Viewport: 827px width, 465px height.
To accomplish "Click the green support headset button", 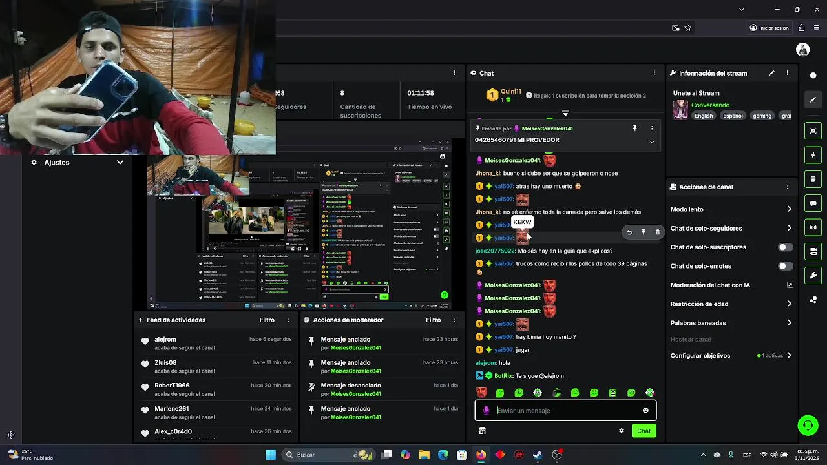I will pyautogui.click(x=808, y=425).
